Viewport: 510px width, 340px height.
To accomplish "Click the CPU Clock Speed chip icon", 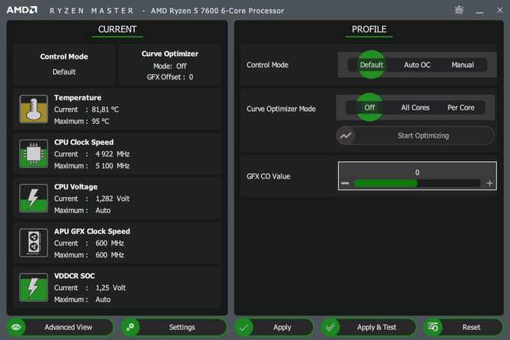I will (x=33, y=154).
